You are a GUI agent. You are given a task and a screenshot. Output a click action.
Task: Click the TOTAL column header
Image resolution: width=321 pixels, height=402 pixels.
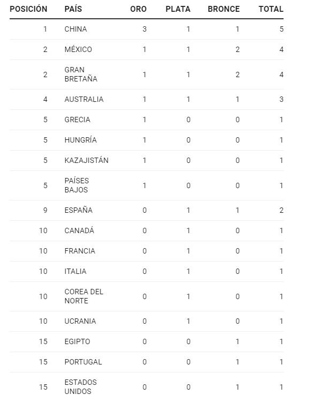[271, 9]
